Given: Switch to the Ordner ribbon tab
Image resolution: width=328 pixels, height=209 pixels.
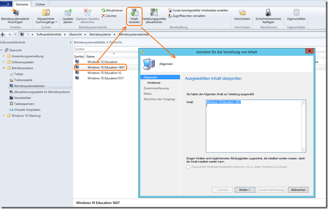Looking at the screenshot, I should [40, 4].
